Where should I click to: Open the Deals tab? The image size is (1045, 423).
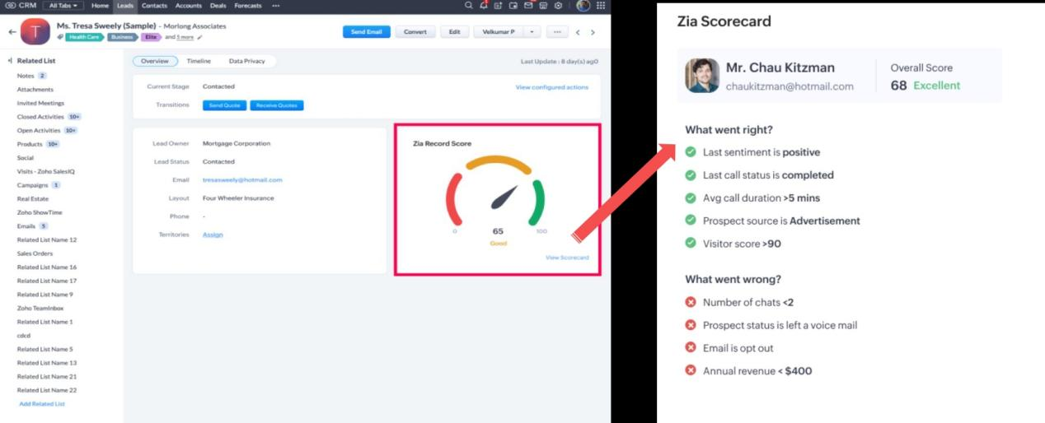coord(218,6)
